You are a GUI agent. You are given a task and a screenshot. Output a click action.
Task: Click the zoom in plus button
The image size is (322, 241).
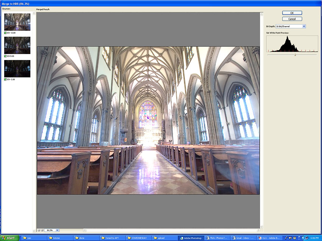42,230
